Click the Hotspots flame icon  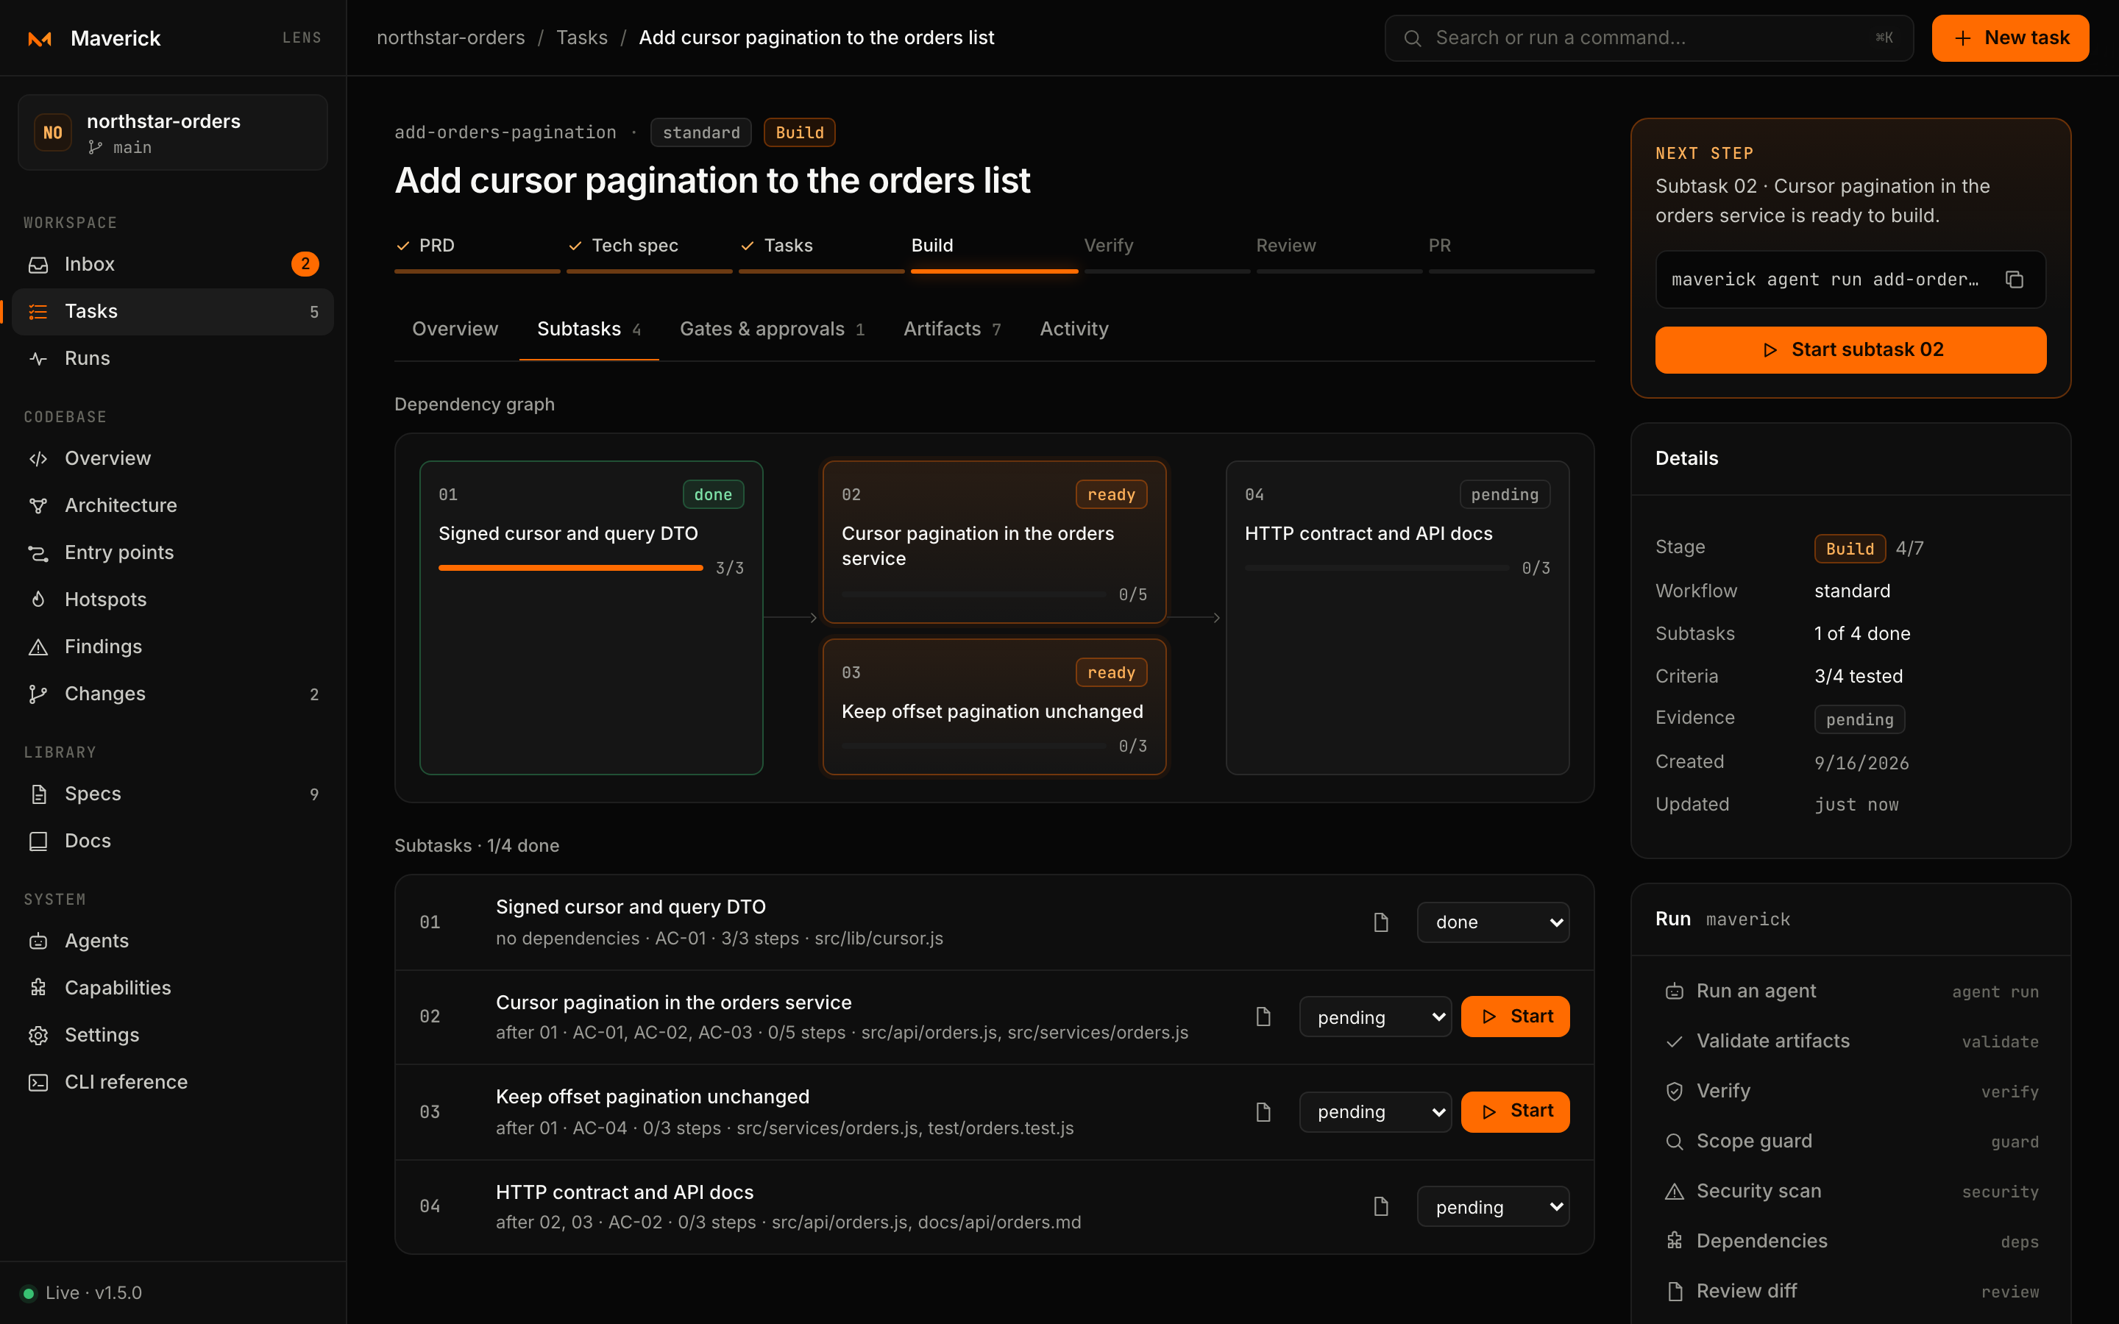[38, 599]
